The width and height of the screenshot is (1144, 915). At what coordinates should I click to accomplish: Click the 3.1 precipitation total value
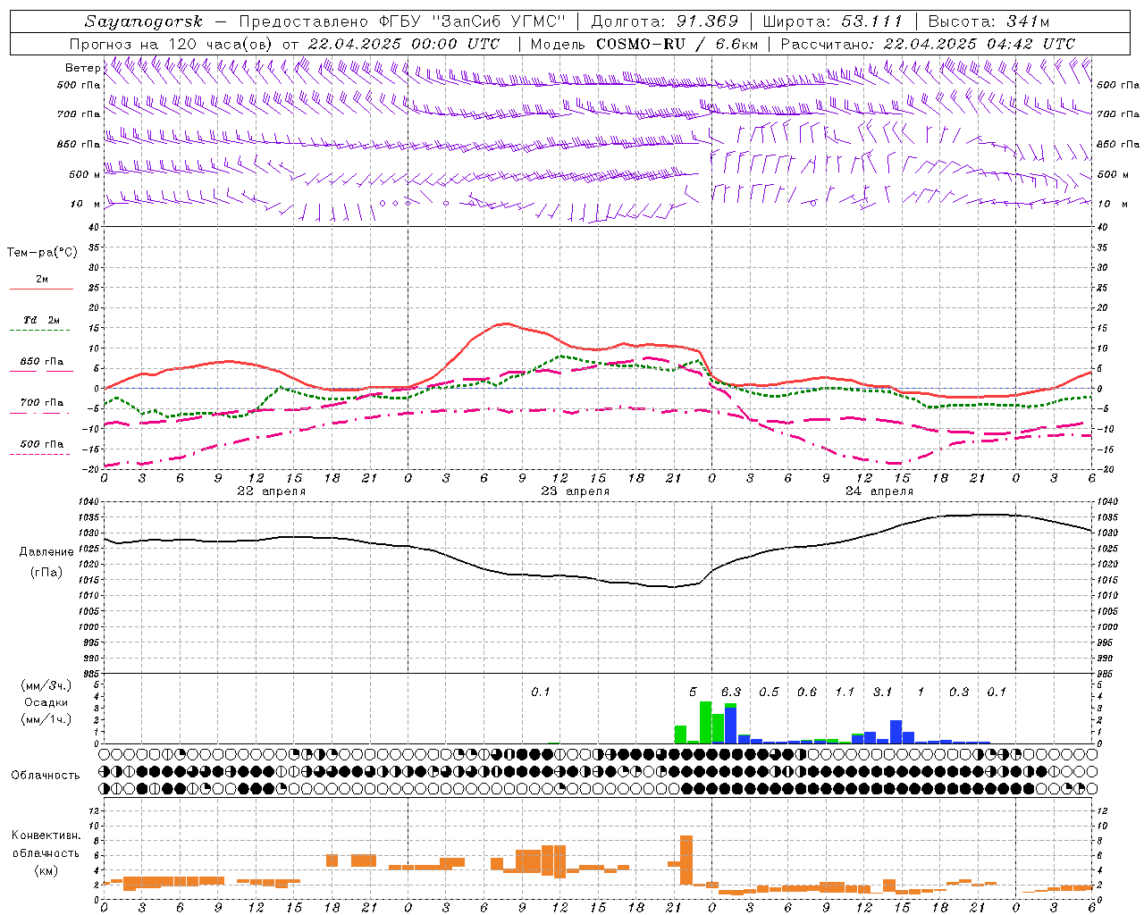[x=883, y=693]
